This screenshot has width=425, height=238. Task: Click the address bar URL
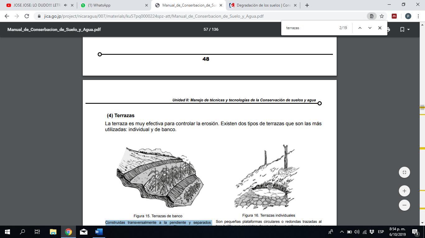[x=154, y=16]
